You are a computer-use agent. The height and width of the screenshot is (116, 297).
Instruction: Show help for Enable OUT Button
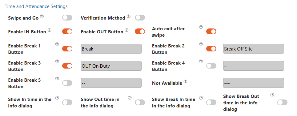pos(127,30)
